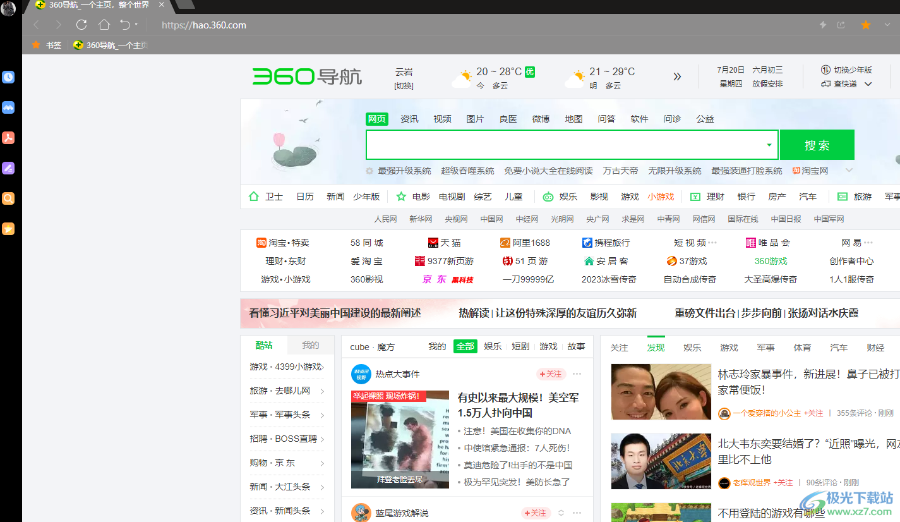This screenshot has height=522, width=900.
Task: Click the search tips gear icon
Action: point(369,171)
